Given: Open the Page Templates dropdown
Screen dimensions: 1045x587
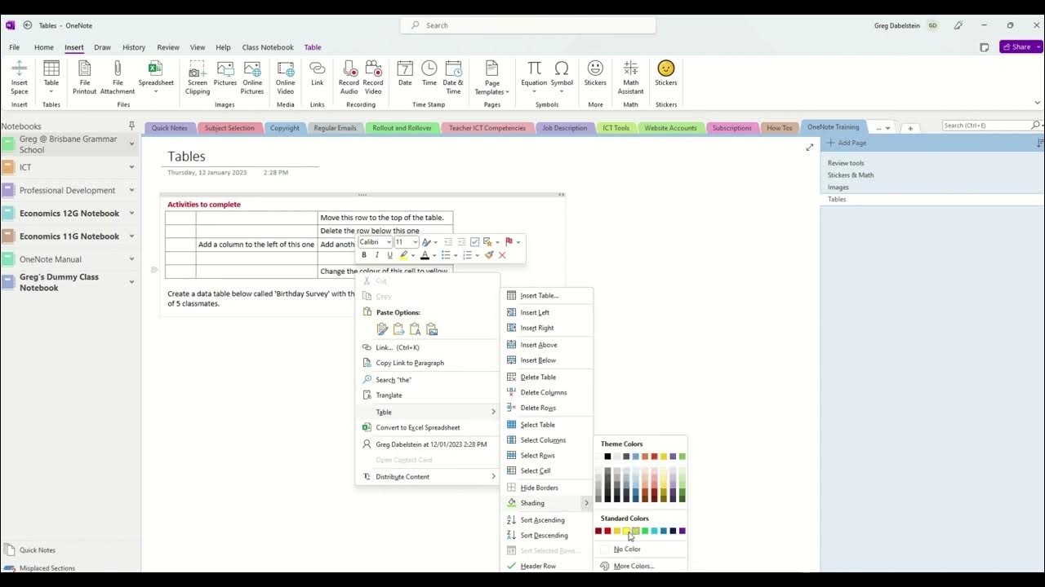Looking at the screenshot, I should [507, 92].
